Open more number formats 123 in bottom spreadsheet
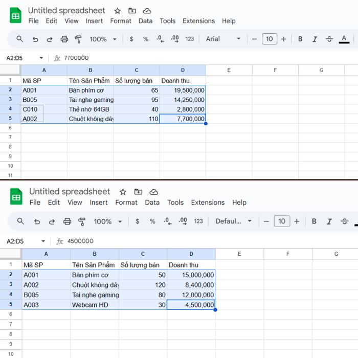This screenshot has width=358, height=358. click(x=198, y=221)
